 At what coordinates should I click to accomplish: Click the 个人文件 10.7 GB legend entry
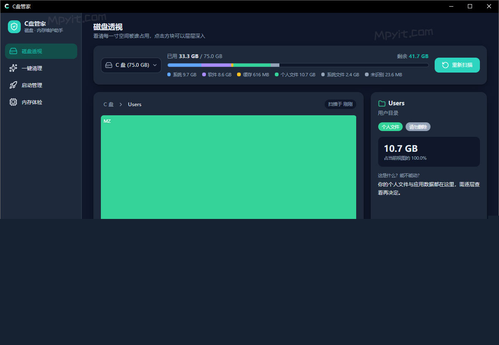click(x=295, y=75)
